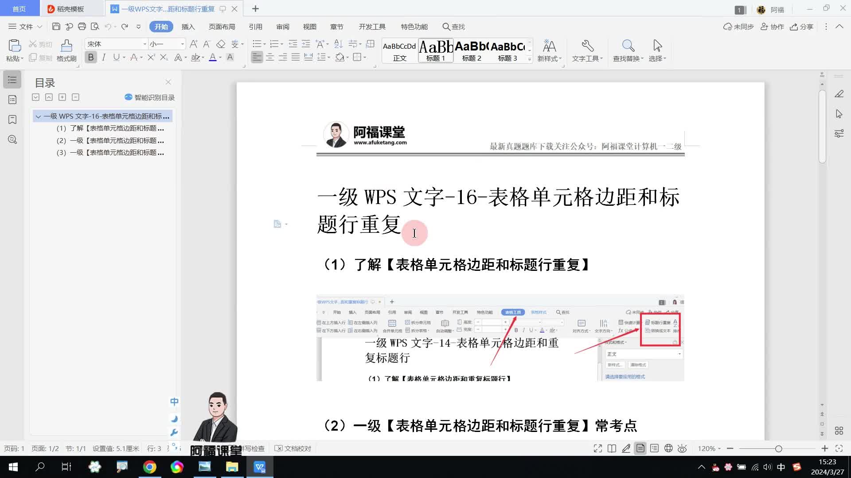The image size is (851, 478).
Task: Open Chrome from the Windows taskbar
Action: [149, 467]
